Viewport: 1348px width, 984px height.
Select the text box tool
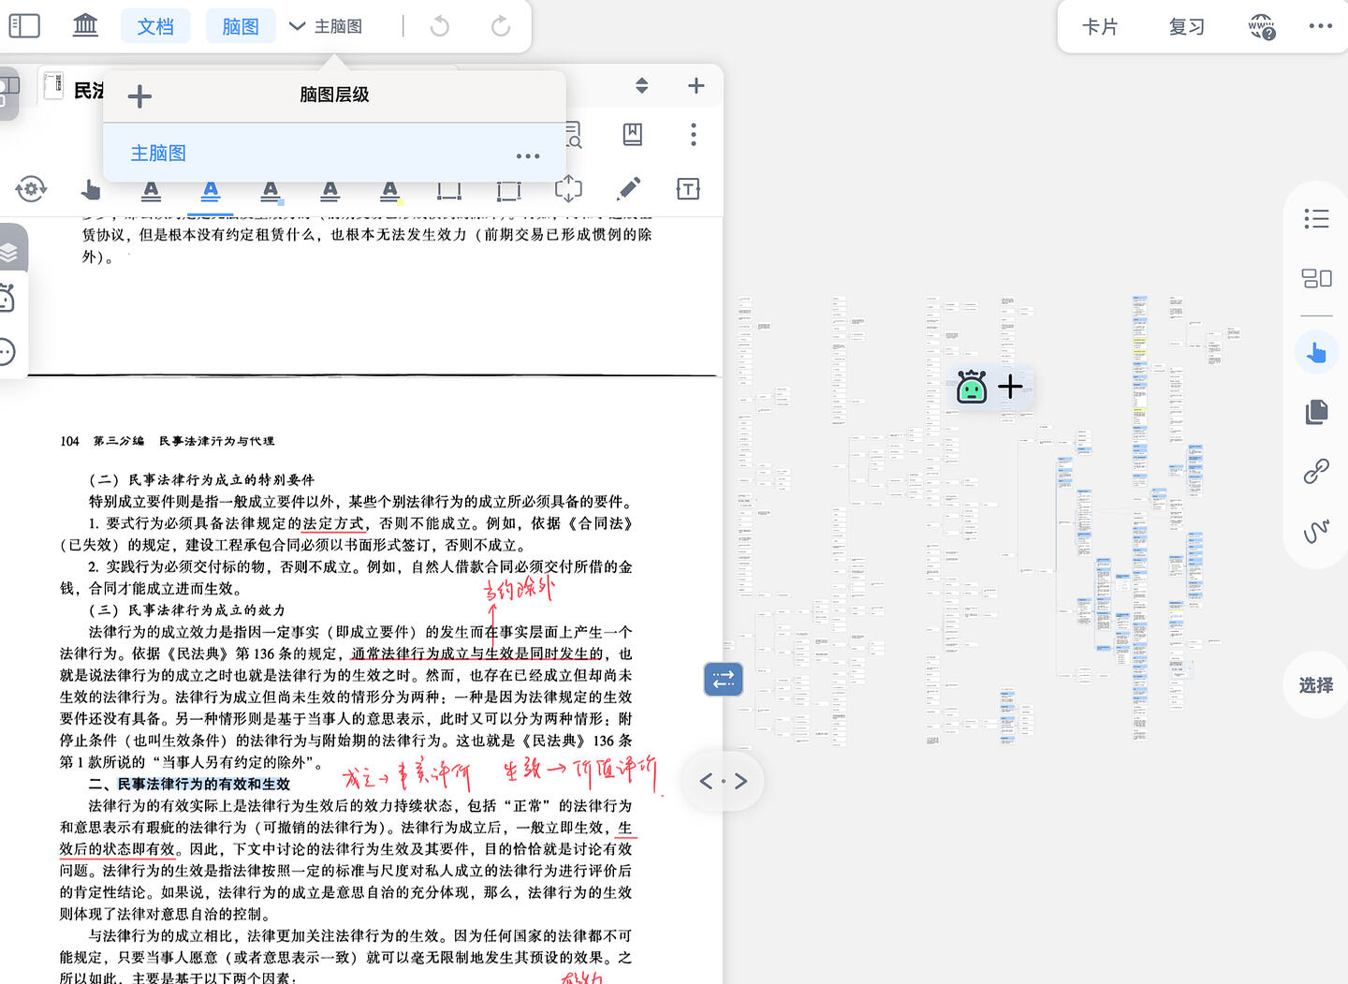tap(688, 189)
